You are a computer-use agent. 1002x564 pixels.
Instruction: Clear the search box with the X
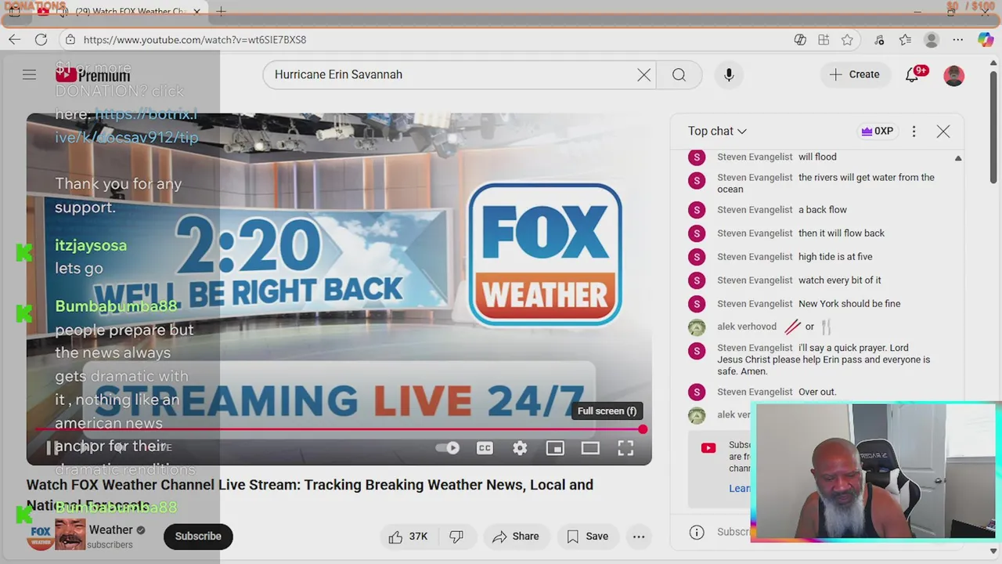pyautogui.click(x=643, y=74)
